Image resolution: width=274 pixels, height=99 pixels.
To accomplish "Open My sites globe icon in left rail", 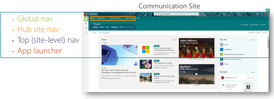I will [x=86, y=23].
